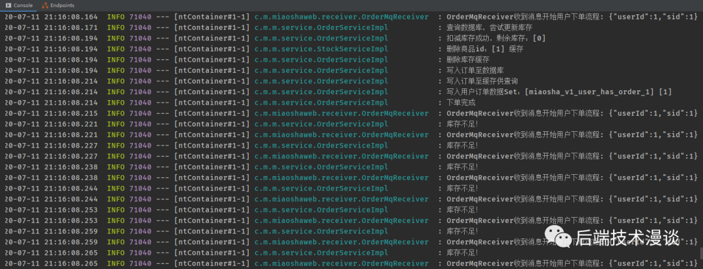Select timestamp 21:16:08.164 in the log
Viewport: 703px width, 269px height.
(x=71, y=17)
